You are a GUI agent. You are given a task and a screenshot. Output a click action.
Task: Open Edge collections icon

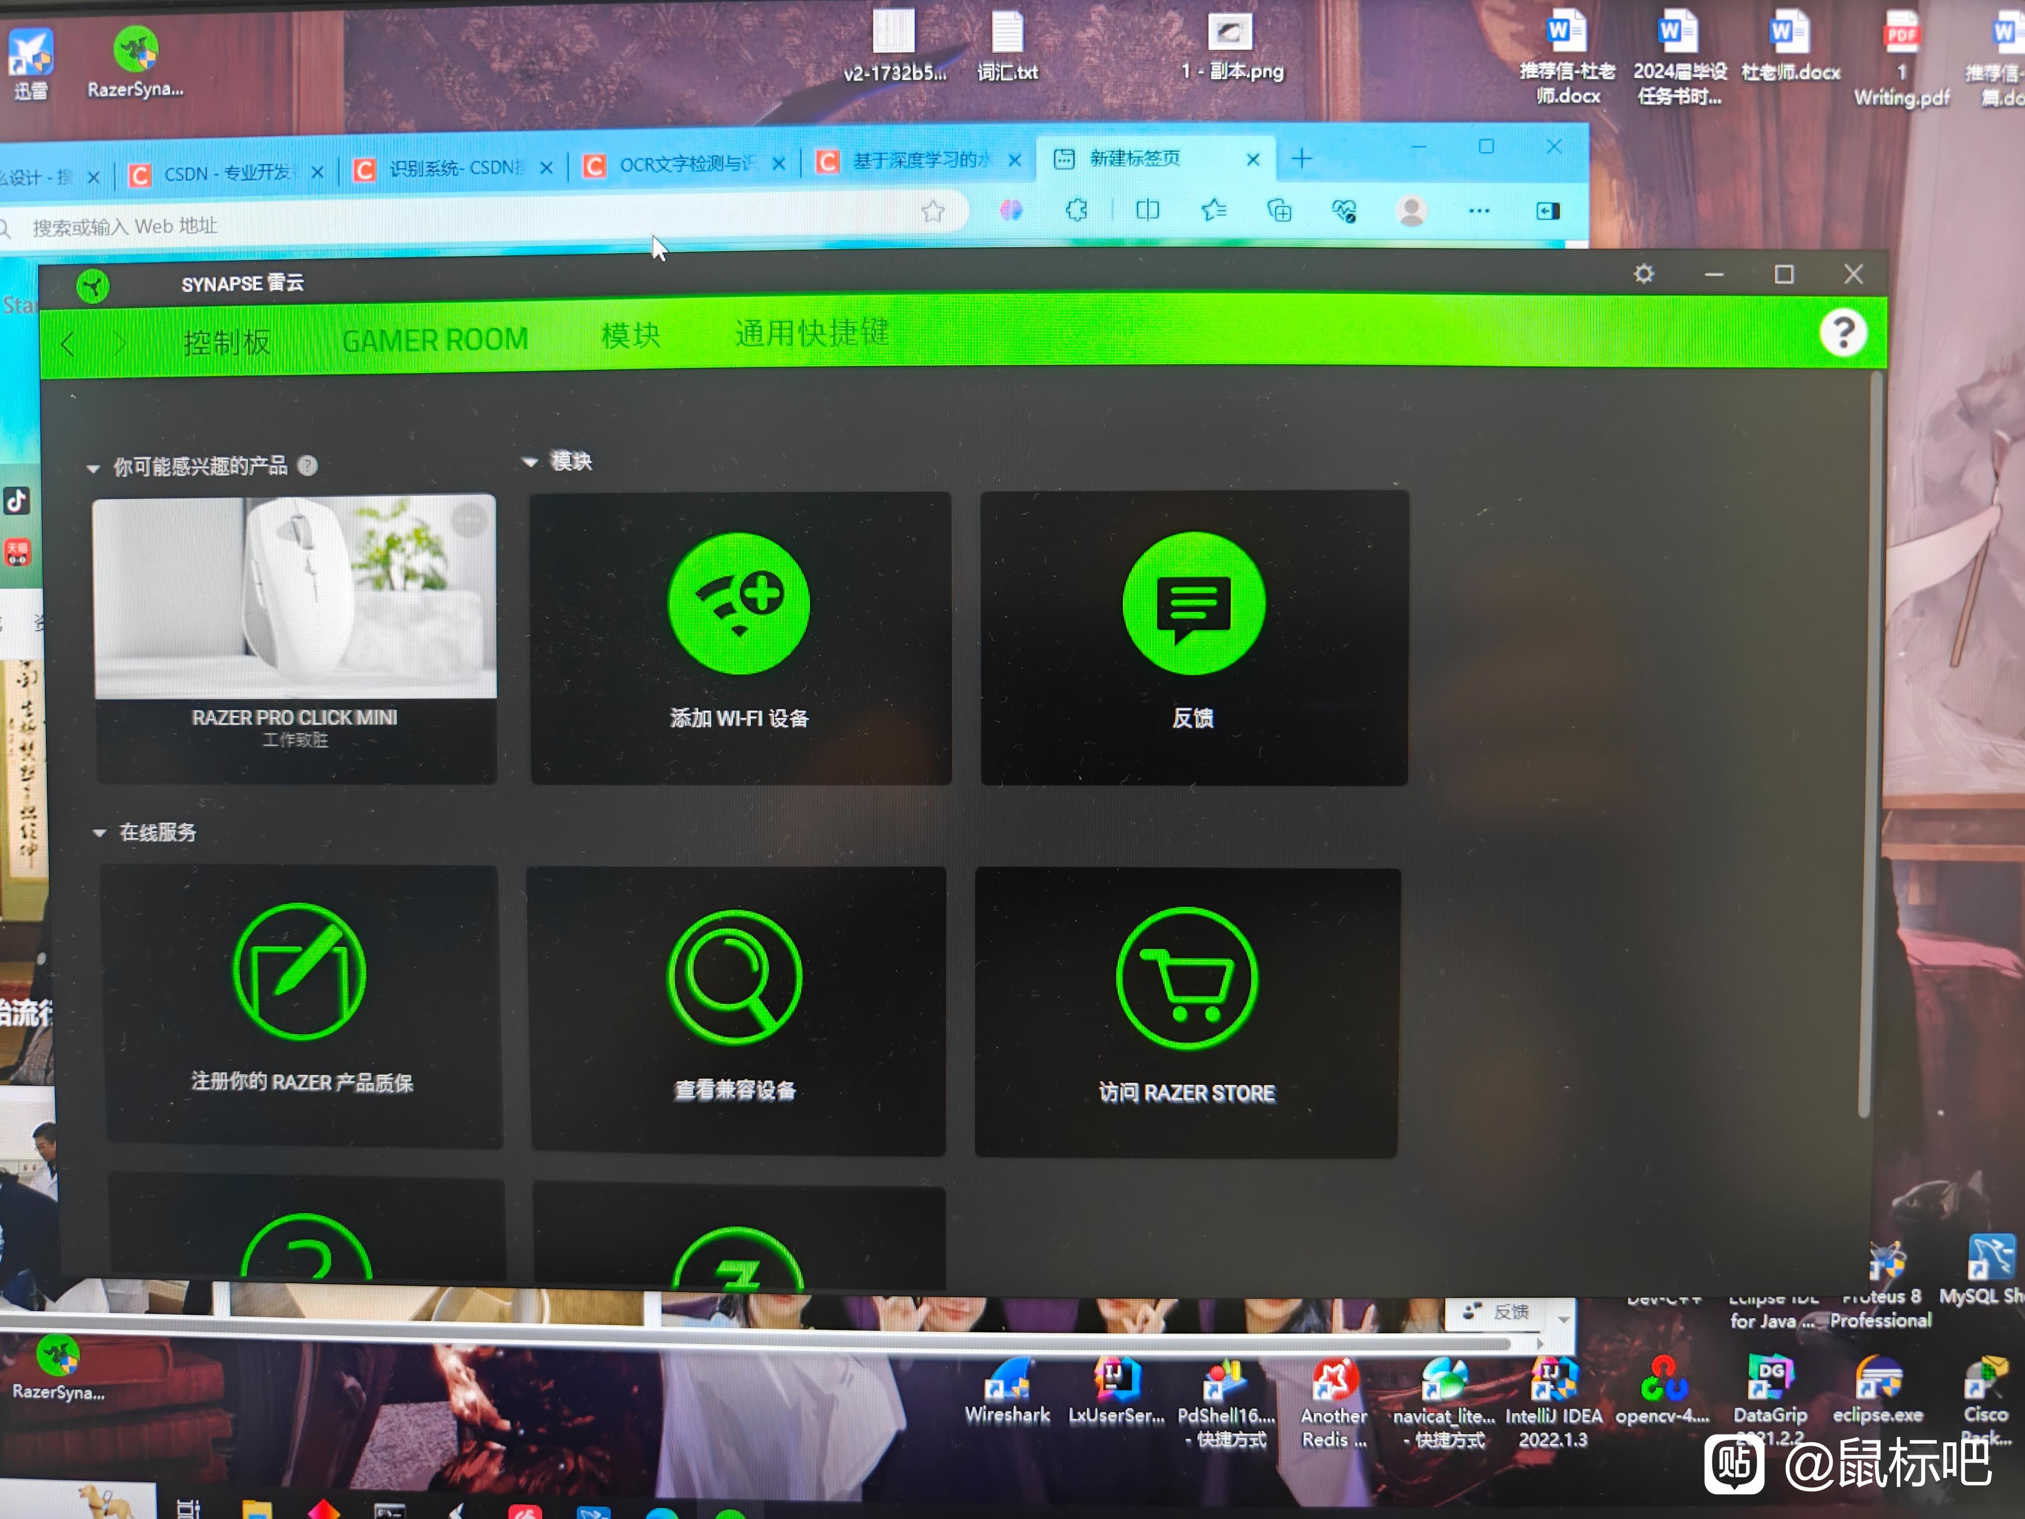(1279, 212)
